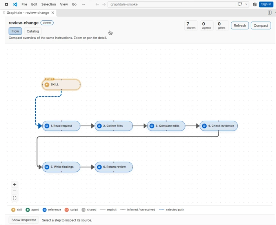This screenshot has height=225, width=276.
Task: Click the review-change heading
Action: (x=24, y=23)
